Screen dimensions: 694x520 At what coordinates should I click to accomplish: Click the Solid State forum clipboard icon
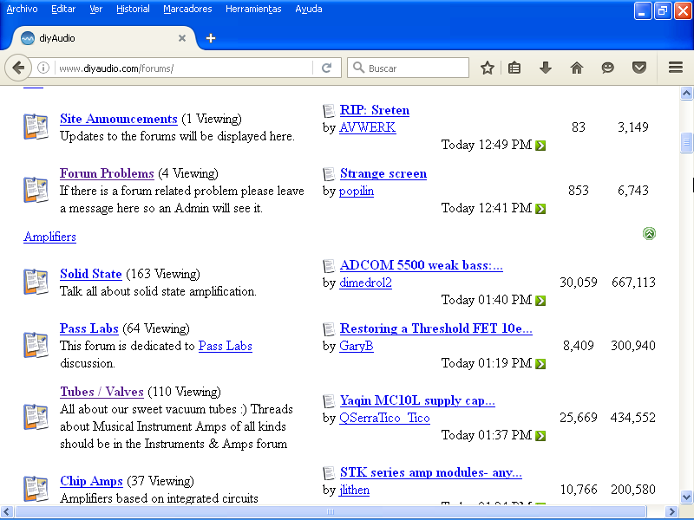click(36, 283)
